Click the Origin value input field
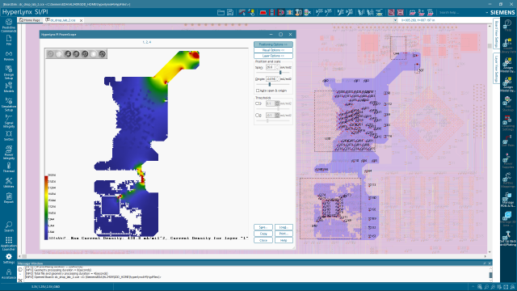Image resolution: width=517 pixels, height=291 pixels. 271,79
